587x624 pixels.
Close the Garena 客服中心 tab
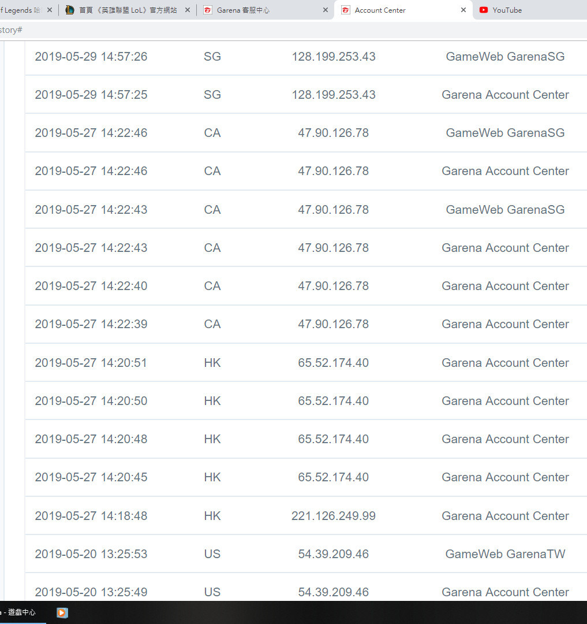[x=326, y=10]
